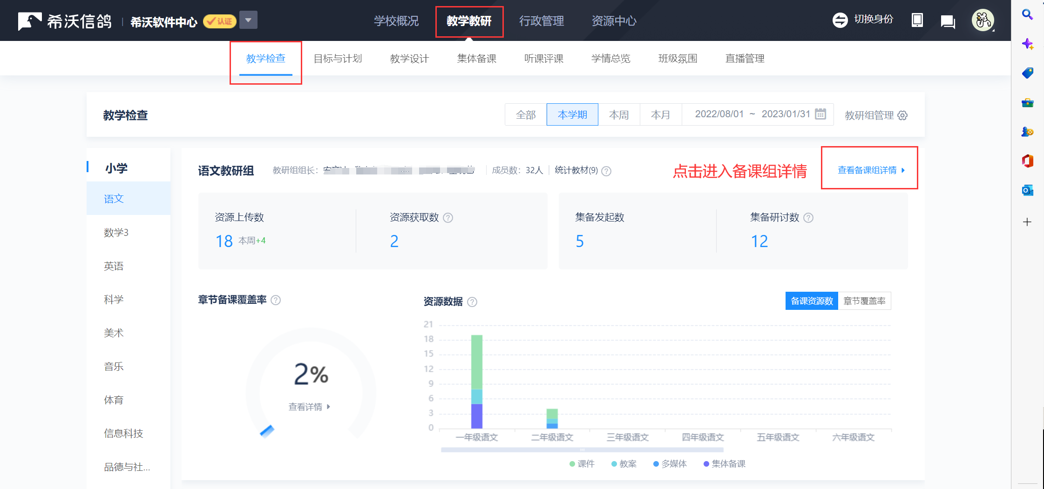Select 美术 subject in sidebar

[x=129, y=333]
